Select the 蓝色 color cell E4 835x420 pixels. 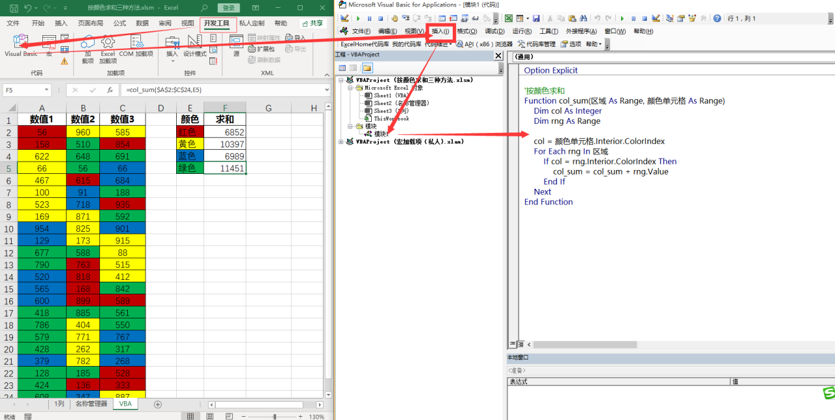[x=190, y=156]
